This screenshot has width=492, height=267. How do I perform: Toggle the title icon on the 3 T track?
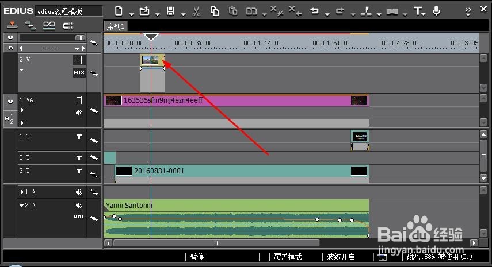tap(79, 171)
